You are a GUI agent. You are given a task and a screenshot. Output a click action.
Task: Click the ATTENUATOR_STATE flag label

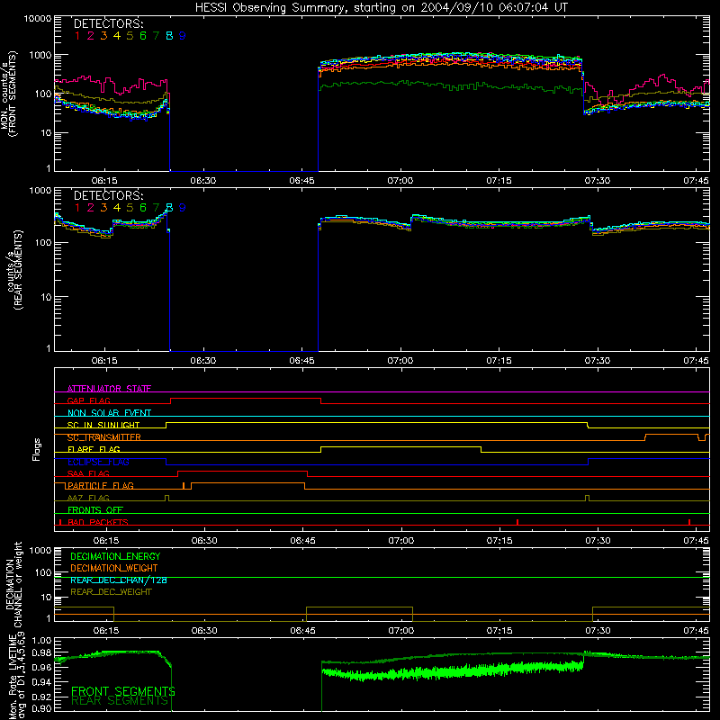tap(109, 389)
